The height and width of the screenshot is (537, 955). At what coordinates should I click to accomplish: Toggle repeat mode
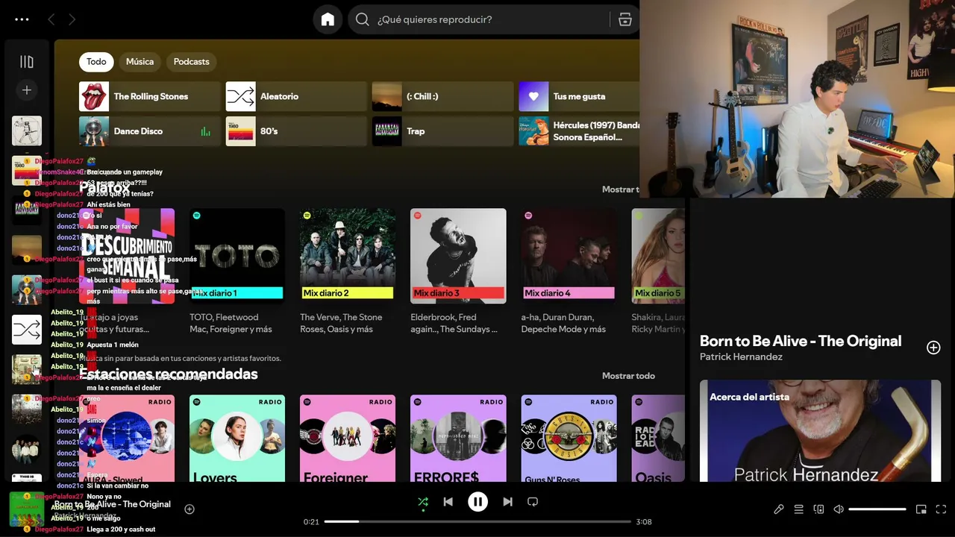tap(533, 502)
